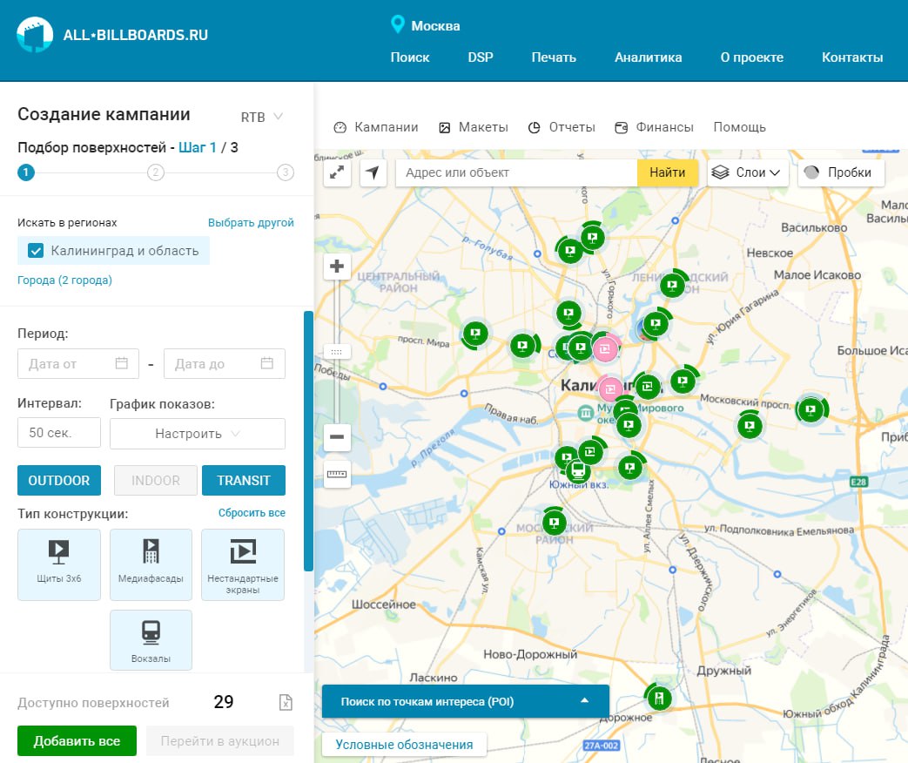
Task: Click the Сбросить все link
Action: [252, 513]
